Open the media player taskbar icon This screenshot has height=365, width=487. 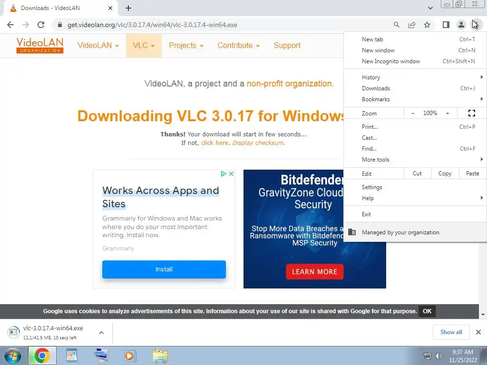coord(129,355)
